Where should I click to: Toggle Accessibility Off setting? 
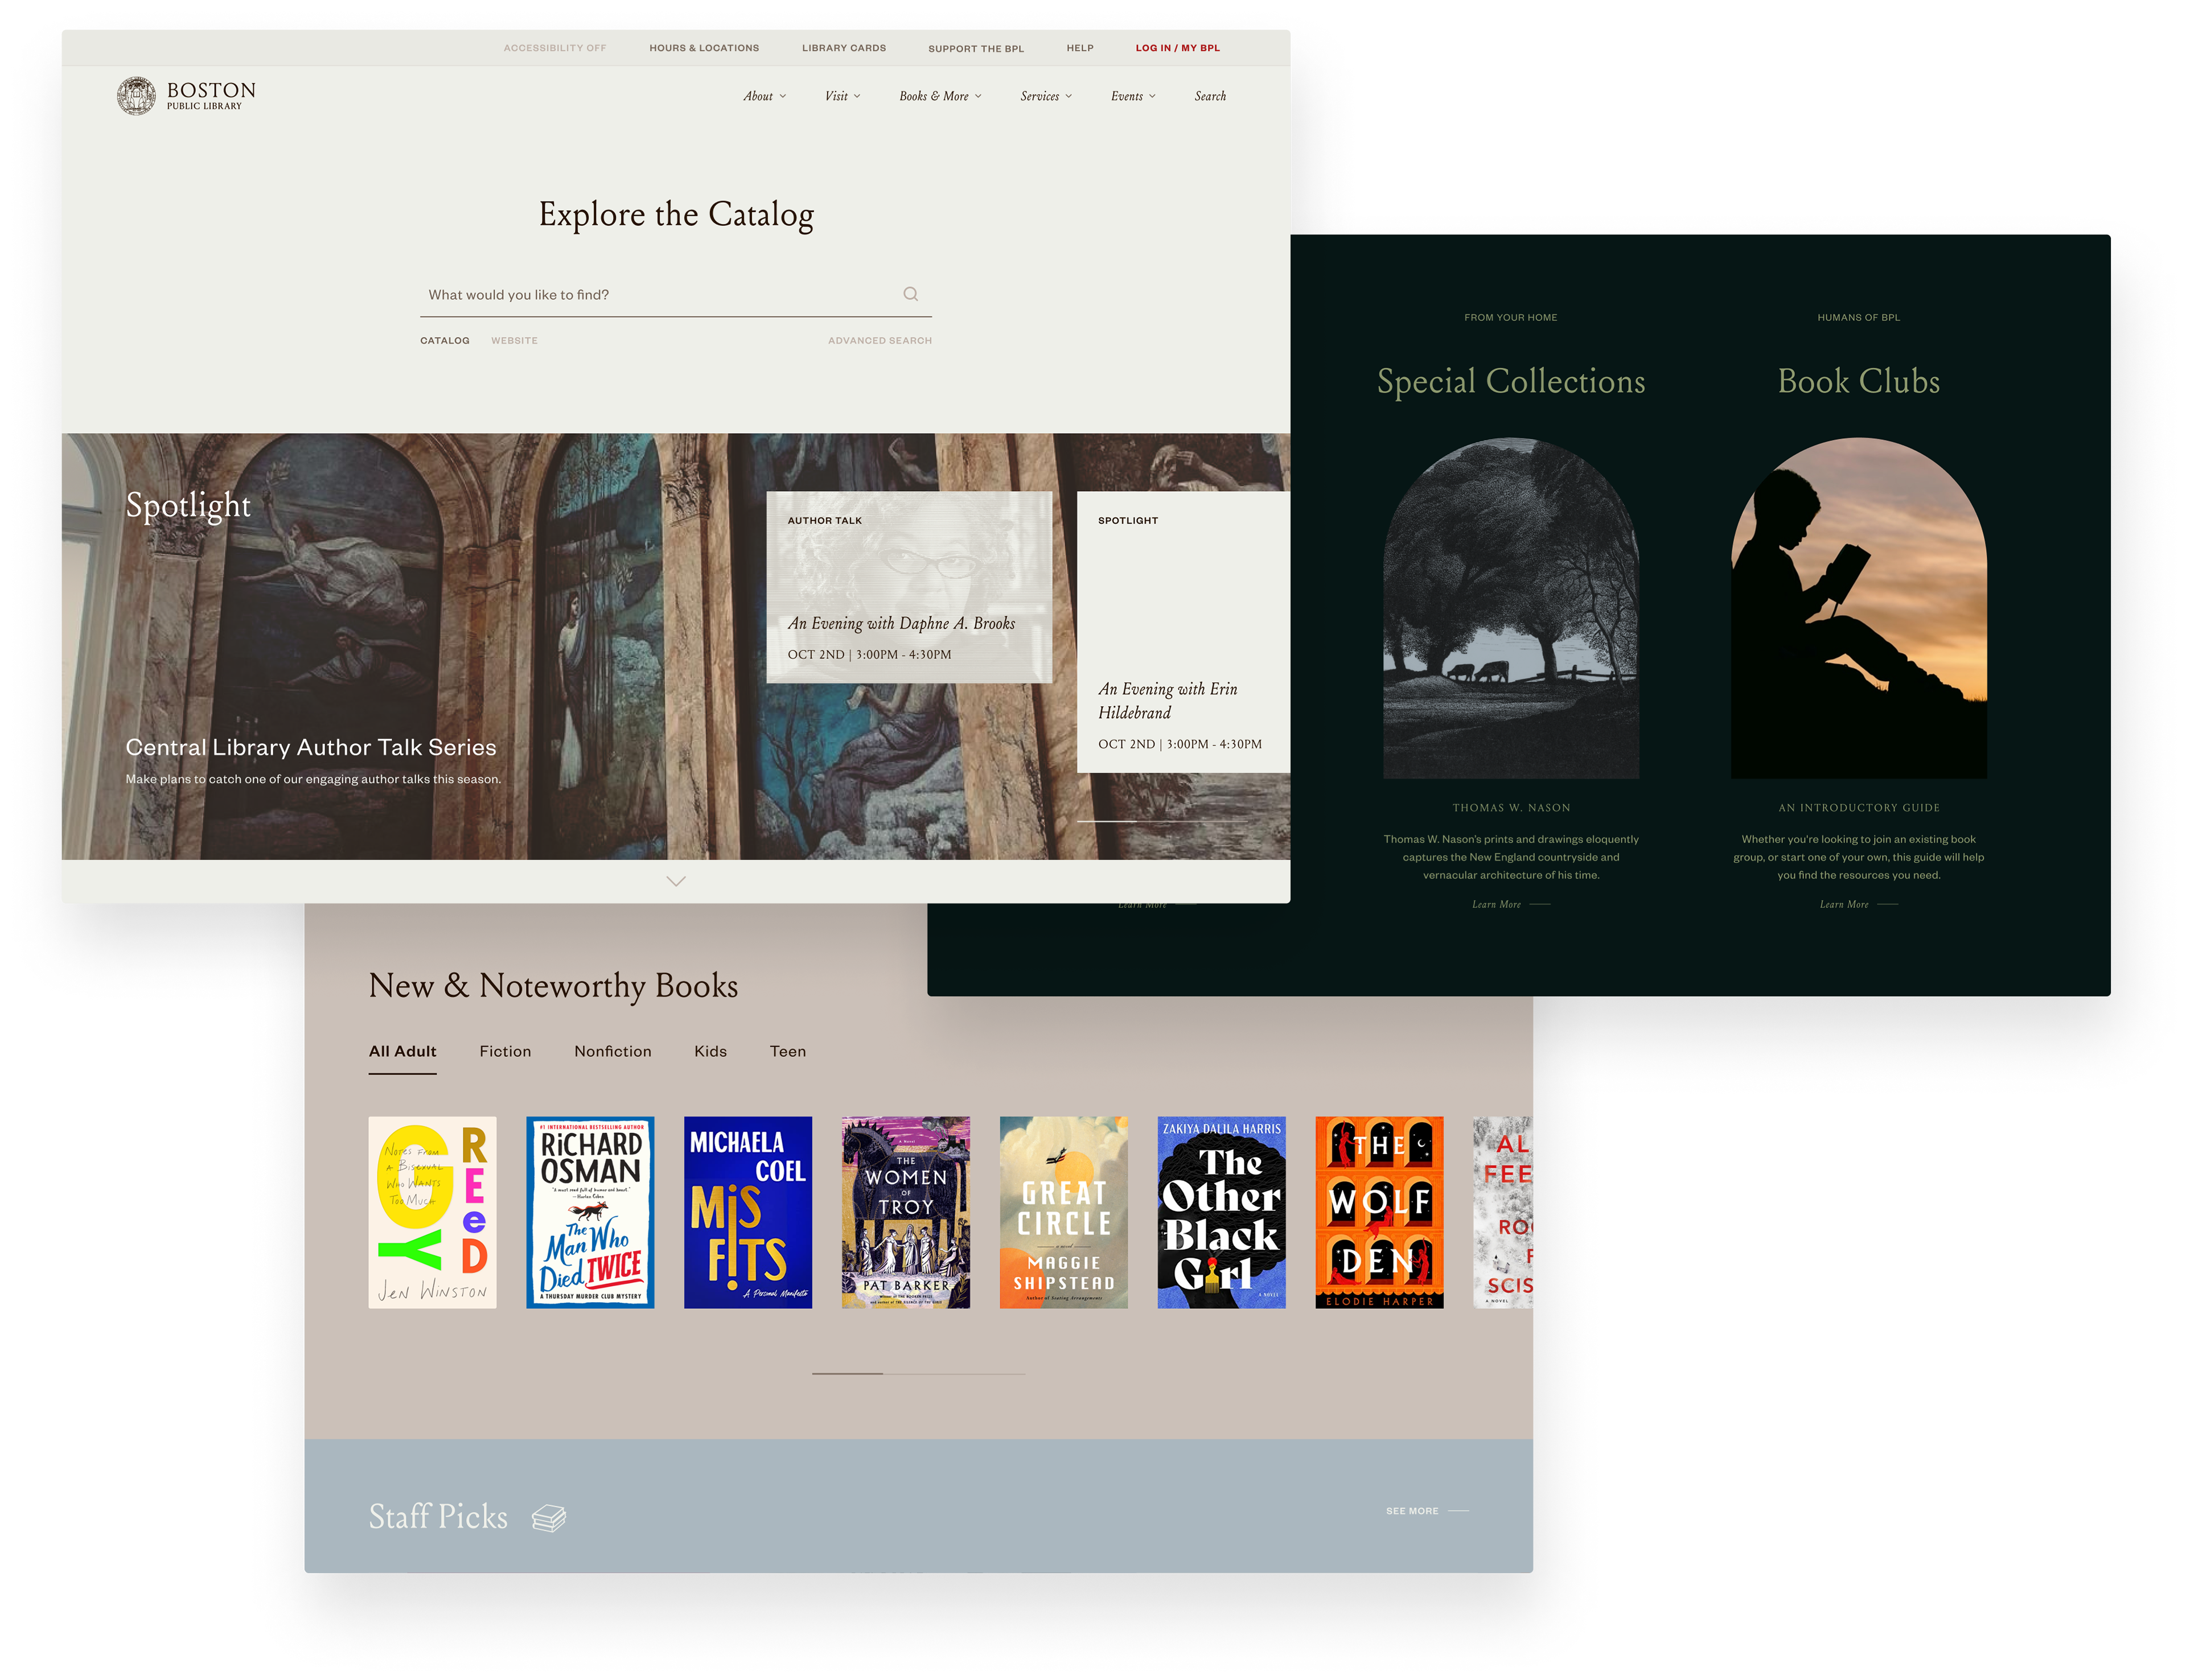(554, 48)
